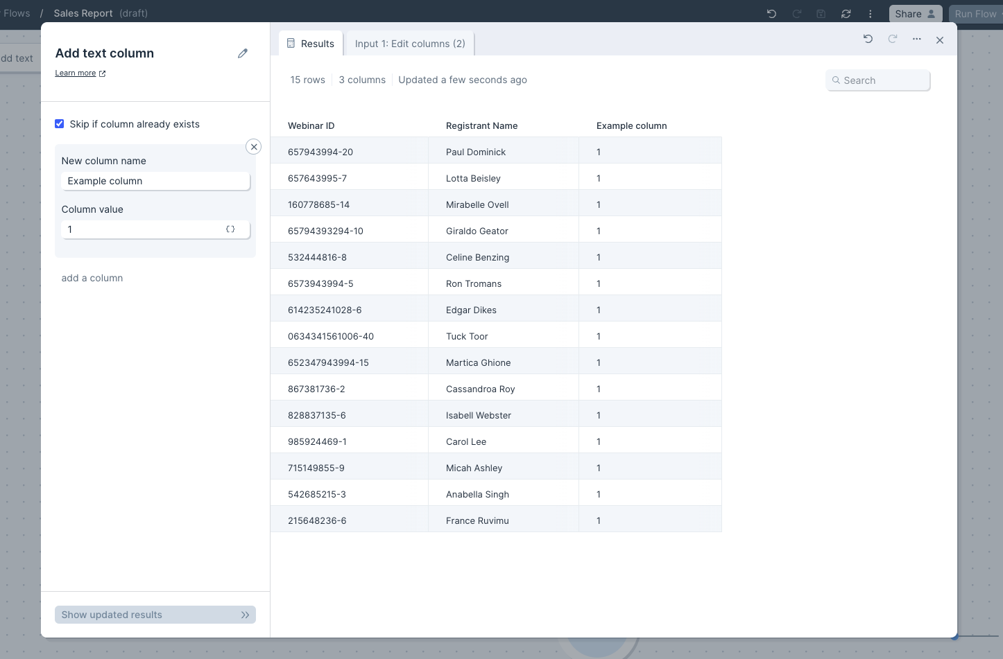
Task: Select the cell Giraldo Geator
Action: (504, 231)
